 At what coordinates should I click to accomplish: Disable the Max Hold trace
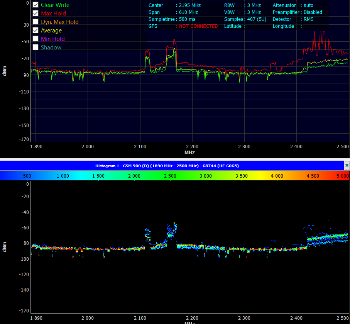point(36,14)
